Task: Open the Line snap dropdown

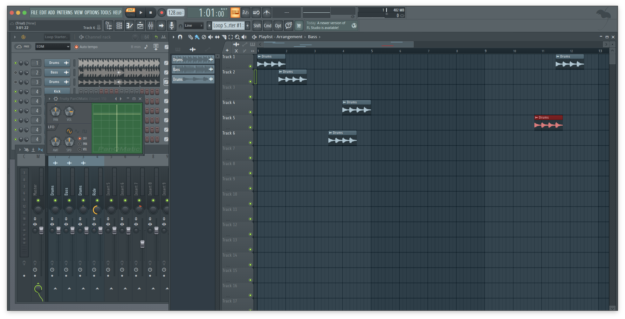Action: [194, 26]
